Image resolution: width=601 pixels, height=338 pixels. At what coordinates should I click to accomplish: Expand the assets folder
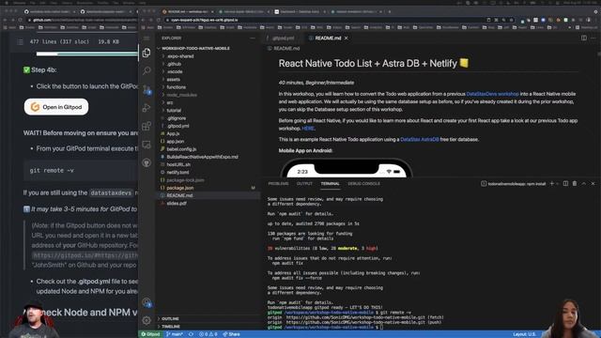point(173,79)
